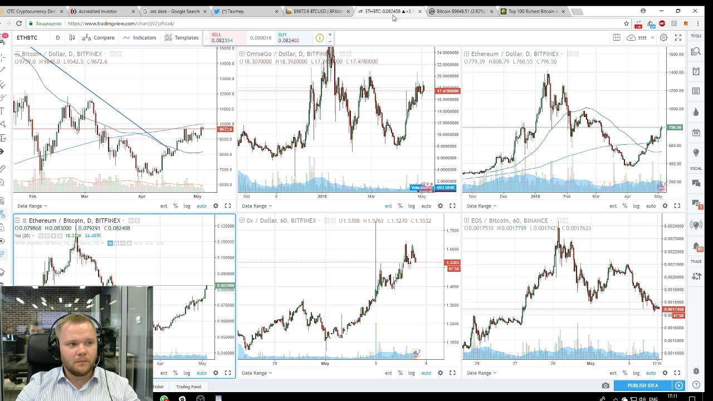Toggle auto scale on OmiseGo / Dollar chart

[x=426, y=206]
